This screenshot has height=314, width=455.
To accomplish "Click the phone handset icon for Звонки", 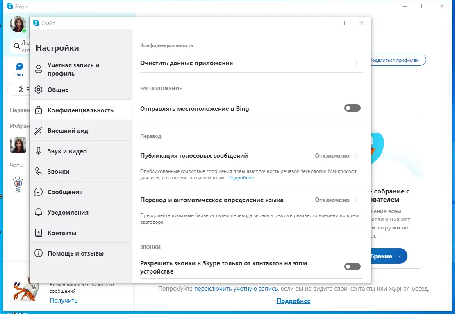I will point(38,172).
